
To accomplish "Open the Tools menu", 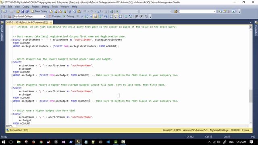I will point(55,7).
